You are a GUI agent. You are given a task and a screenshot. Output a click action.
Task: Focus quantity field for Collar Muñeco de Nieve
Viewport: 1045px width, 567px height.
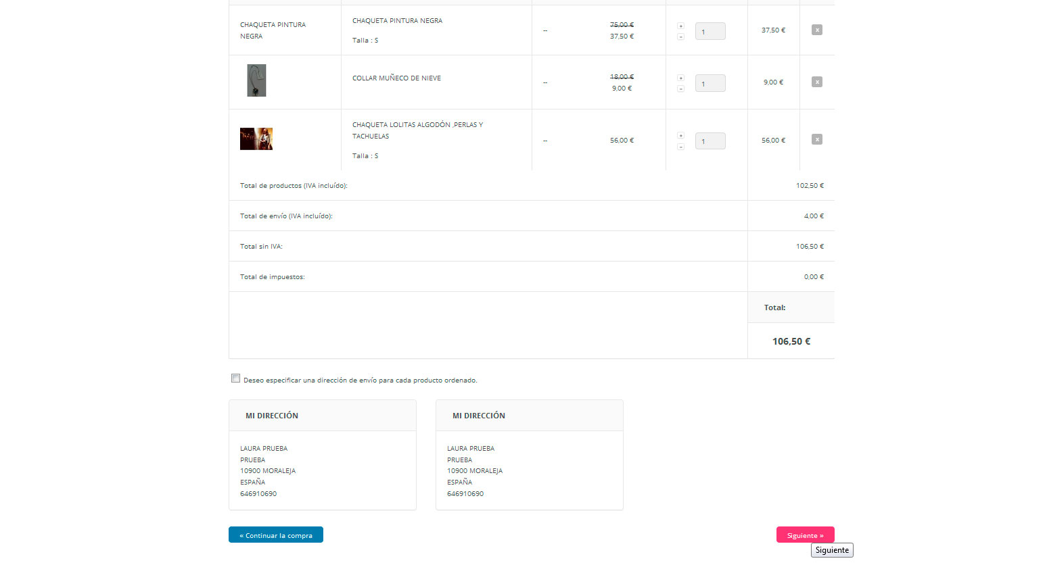click(710, 83)
